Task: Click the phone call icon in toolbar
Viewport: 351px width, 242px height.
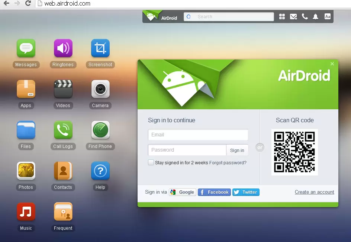Action: [x=305, y=17]
